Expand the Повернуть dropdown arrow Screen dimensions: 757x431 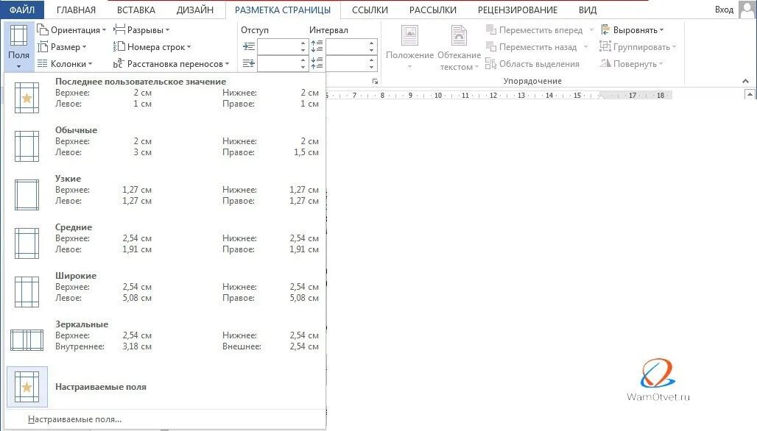tap(661, 64)
